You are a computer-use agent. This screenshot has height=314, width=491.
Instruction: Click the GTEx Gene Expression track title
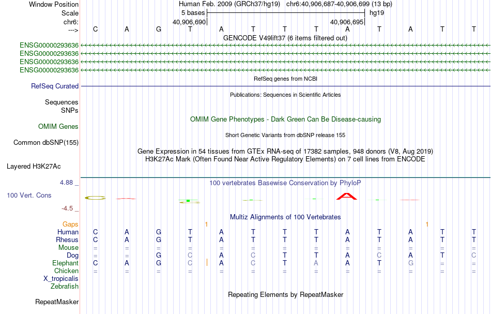(x=285, y=152)
